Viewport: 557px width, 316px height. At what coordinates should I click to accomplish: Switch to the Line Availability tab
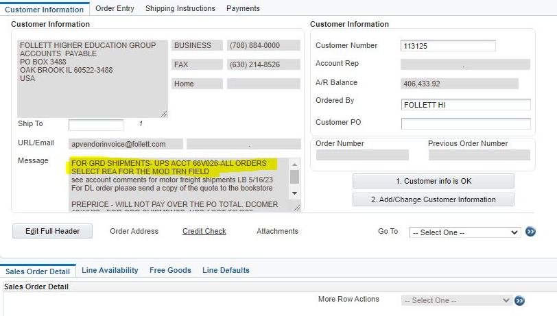pos(110,270)
